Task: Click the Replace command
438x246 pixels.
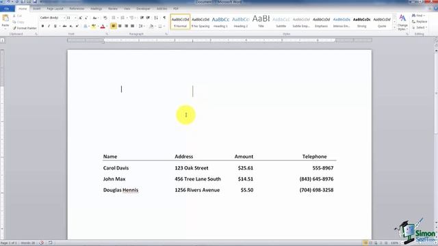Action: coord(420,22)
